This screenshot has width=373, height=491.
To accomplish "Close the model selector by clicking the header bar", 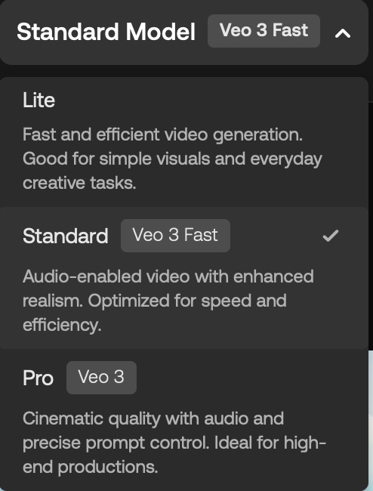I will tap(184, 31).
